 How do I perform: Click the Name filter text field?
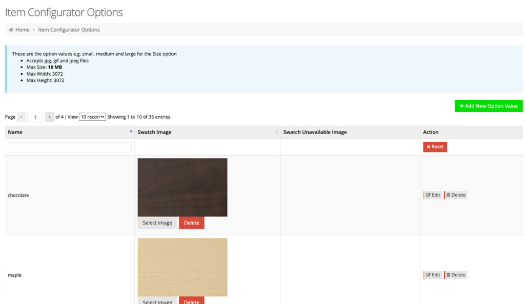[70, 147]
